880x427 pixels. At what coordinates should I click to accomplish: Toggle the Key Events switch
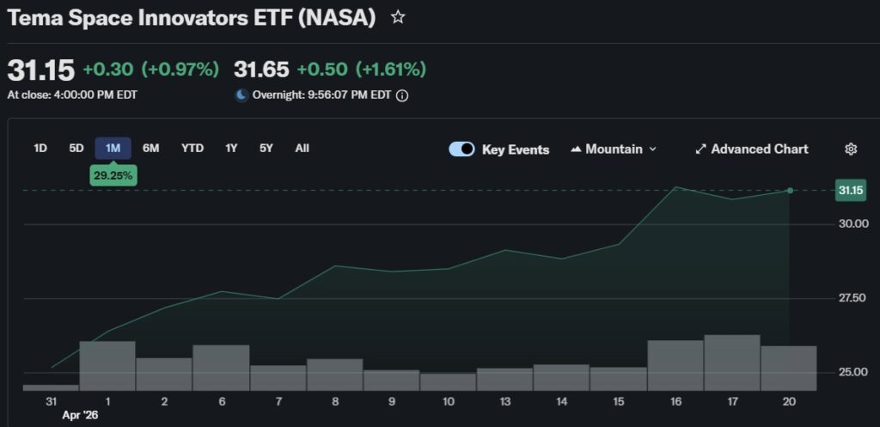[461, 149]
